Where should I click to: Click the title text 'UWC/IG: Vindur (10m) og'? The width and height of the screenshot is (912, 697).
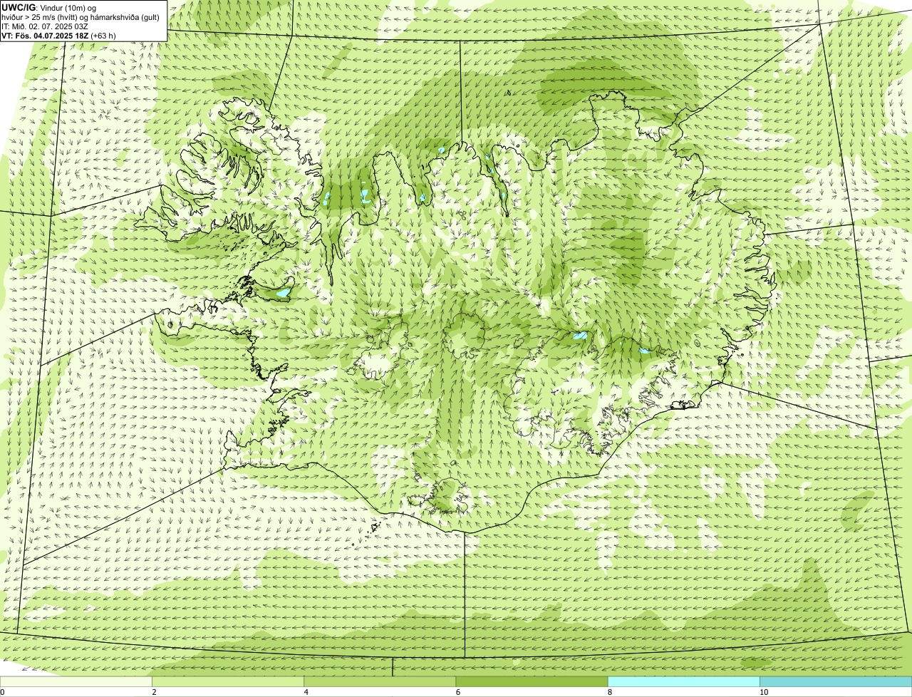[x=49, y=7]
